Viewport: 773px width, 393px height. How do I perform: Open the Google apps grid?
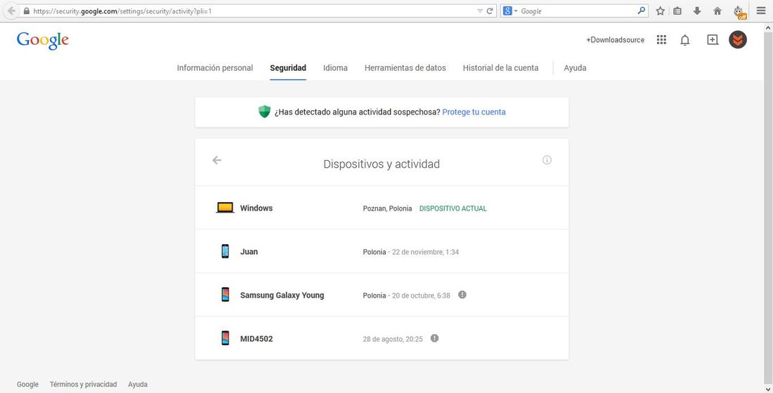click(661, 40)
